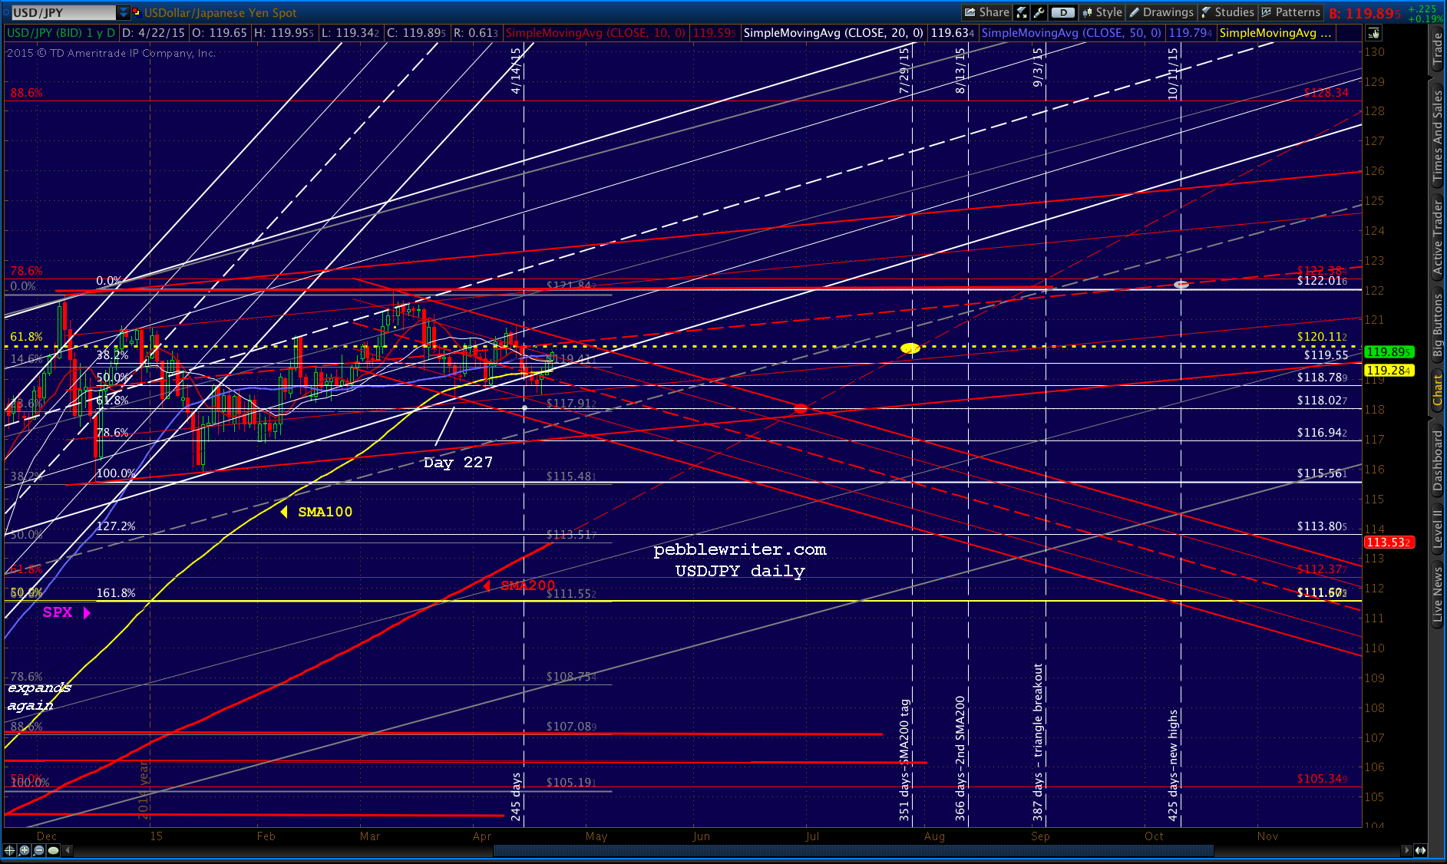Click the USD/JPY symbol input field
Viewport: 1447px width, 864px height.
click(63, 12)
